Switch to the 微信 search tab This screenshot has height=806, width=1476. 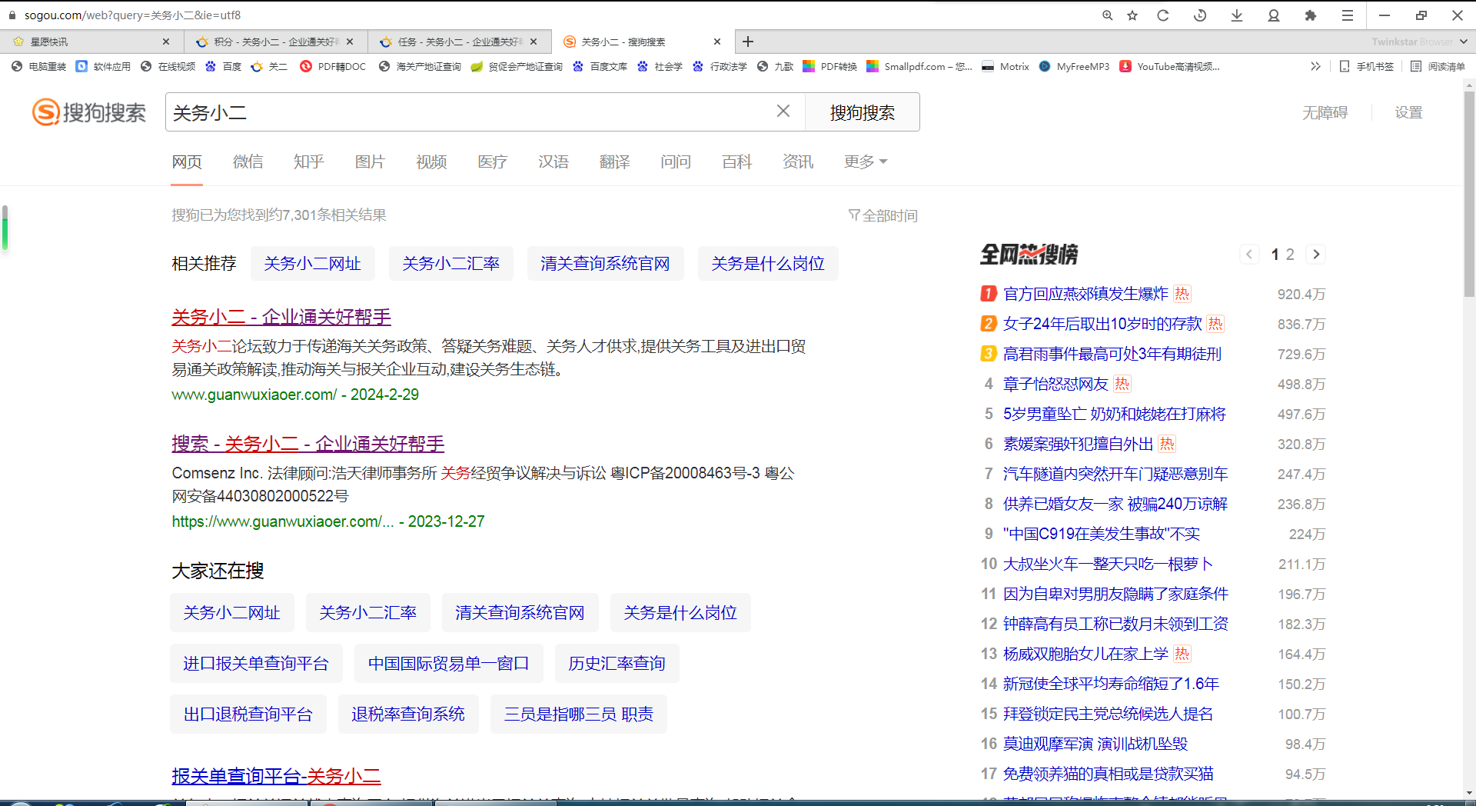[x=248, y=162]
